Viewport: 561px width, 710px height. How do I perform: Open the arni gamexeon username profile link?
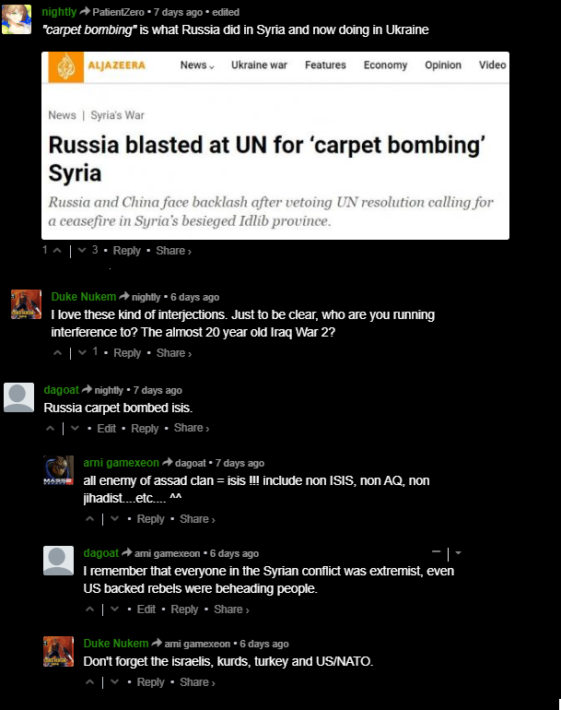click(x=122, y=463)
